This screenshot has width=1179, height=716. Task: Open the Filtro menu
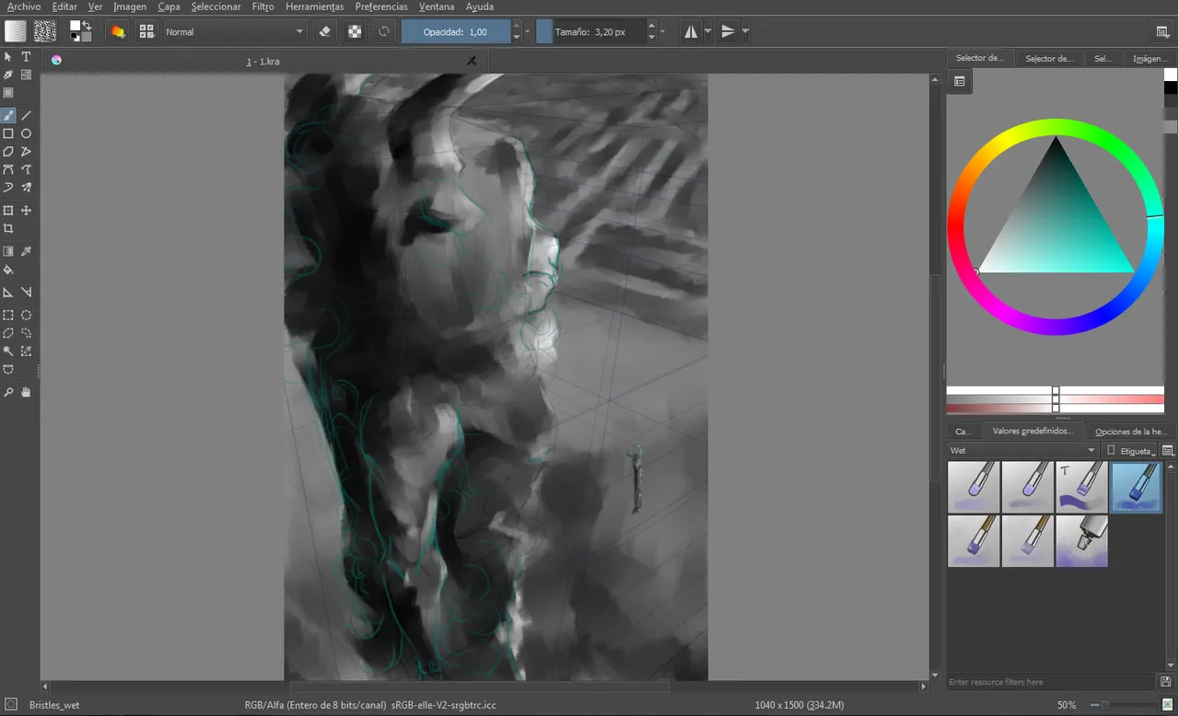(263, 6)
